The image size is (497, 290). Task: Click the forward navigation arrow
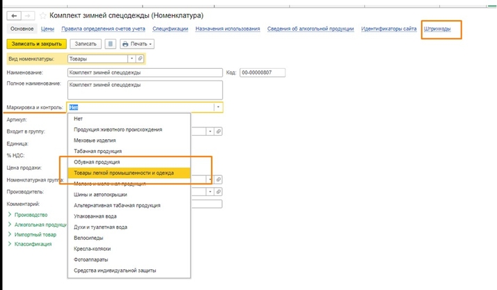(x=26, y=15)
